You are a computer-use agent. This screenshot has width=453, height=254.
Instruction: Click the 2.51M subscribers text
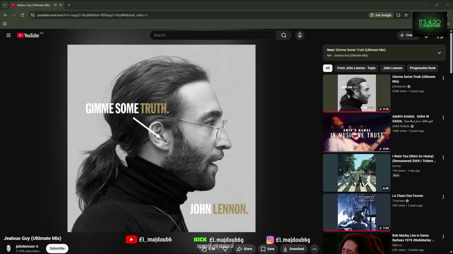point(28,251)
